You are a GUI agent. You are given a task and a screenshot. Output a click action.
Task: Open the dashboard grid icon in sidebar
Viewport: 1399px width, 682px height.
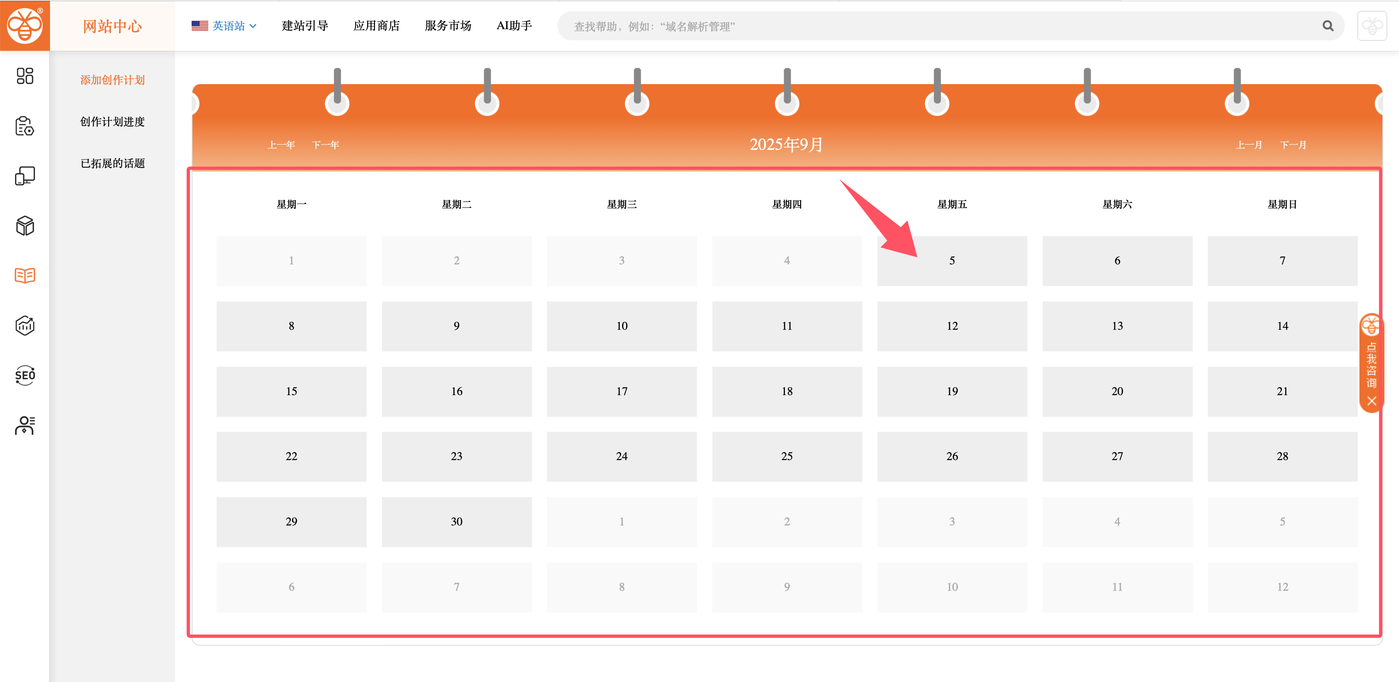coord(25,76)
